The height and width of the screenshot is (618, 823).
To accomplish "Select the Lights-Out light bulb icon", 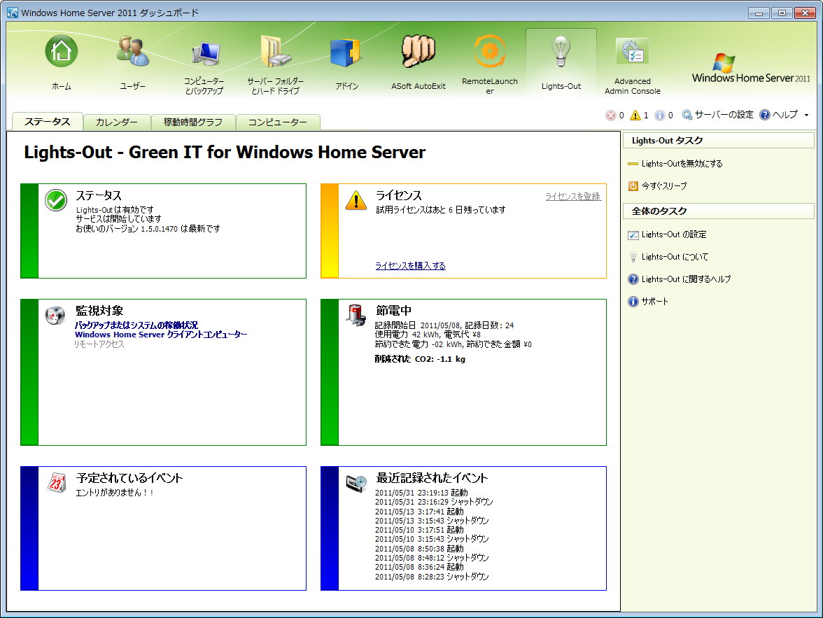I will [x=561, y=52].
